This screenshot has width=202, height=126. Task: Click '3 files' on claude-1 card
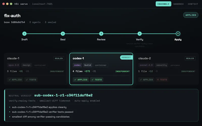12,71
